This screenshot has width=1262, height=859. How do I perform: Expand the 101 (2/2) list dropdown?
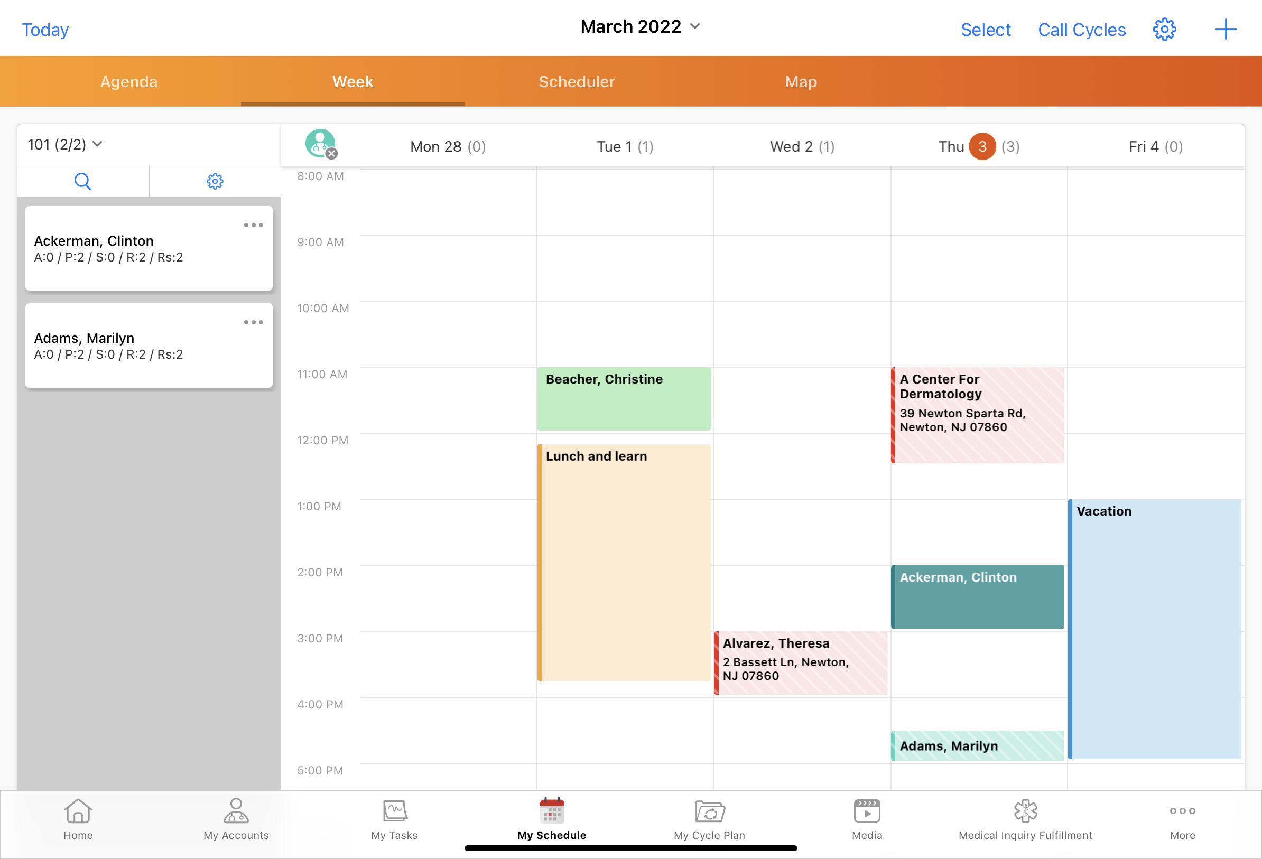[x=65, y=144]
